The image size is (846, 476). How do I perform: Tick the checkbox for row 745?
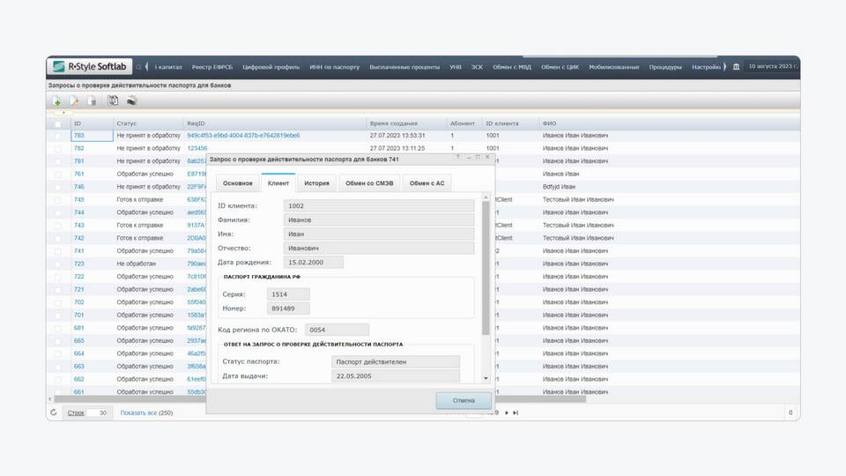pyautogui.click(x=58, y=200)
